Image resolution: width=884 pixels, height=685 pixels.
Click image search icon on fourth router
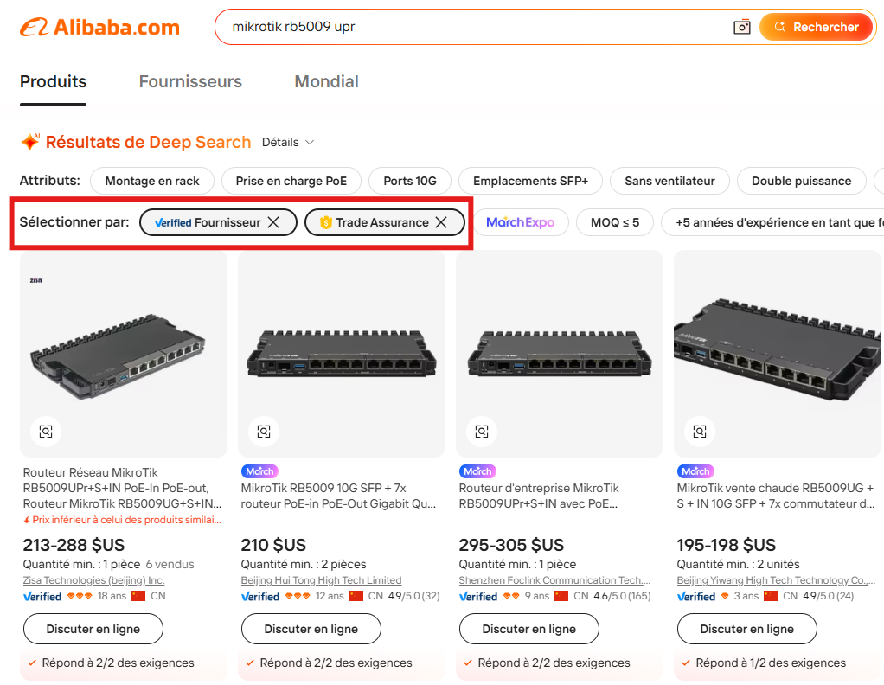coord(700,431)
